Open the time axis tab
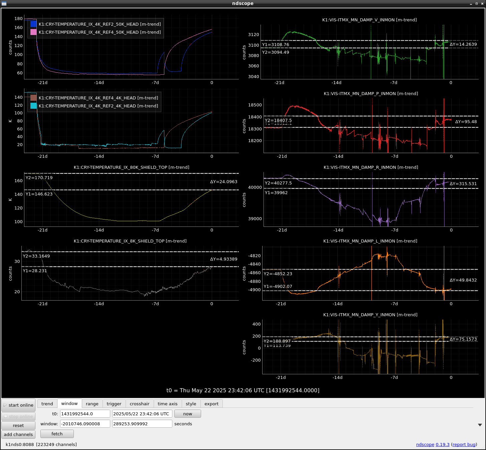The height and width of the screenshot is (450, 486). 168,404
